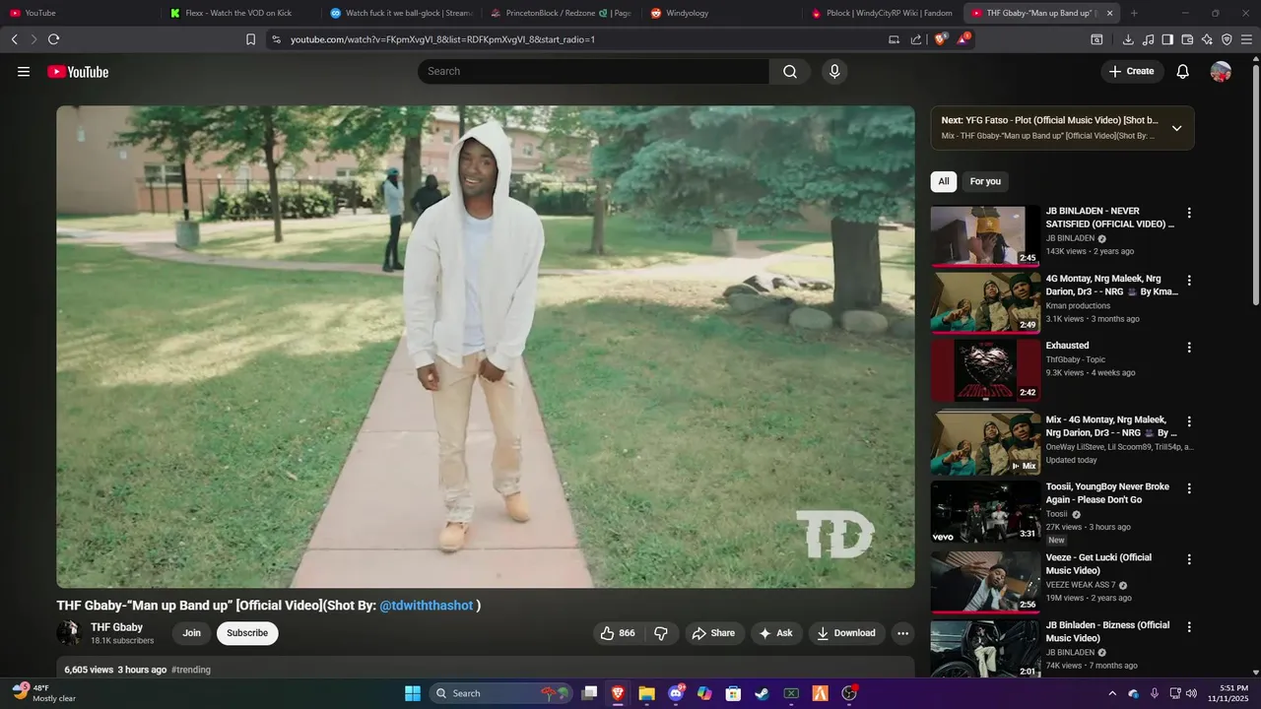This screenshot has width=1261, height=709.
Task: Open Toosii Please Don't Go thumbnail
Action: pyautogui.click(x=985, y=511)
